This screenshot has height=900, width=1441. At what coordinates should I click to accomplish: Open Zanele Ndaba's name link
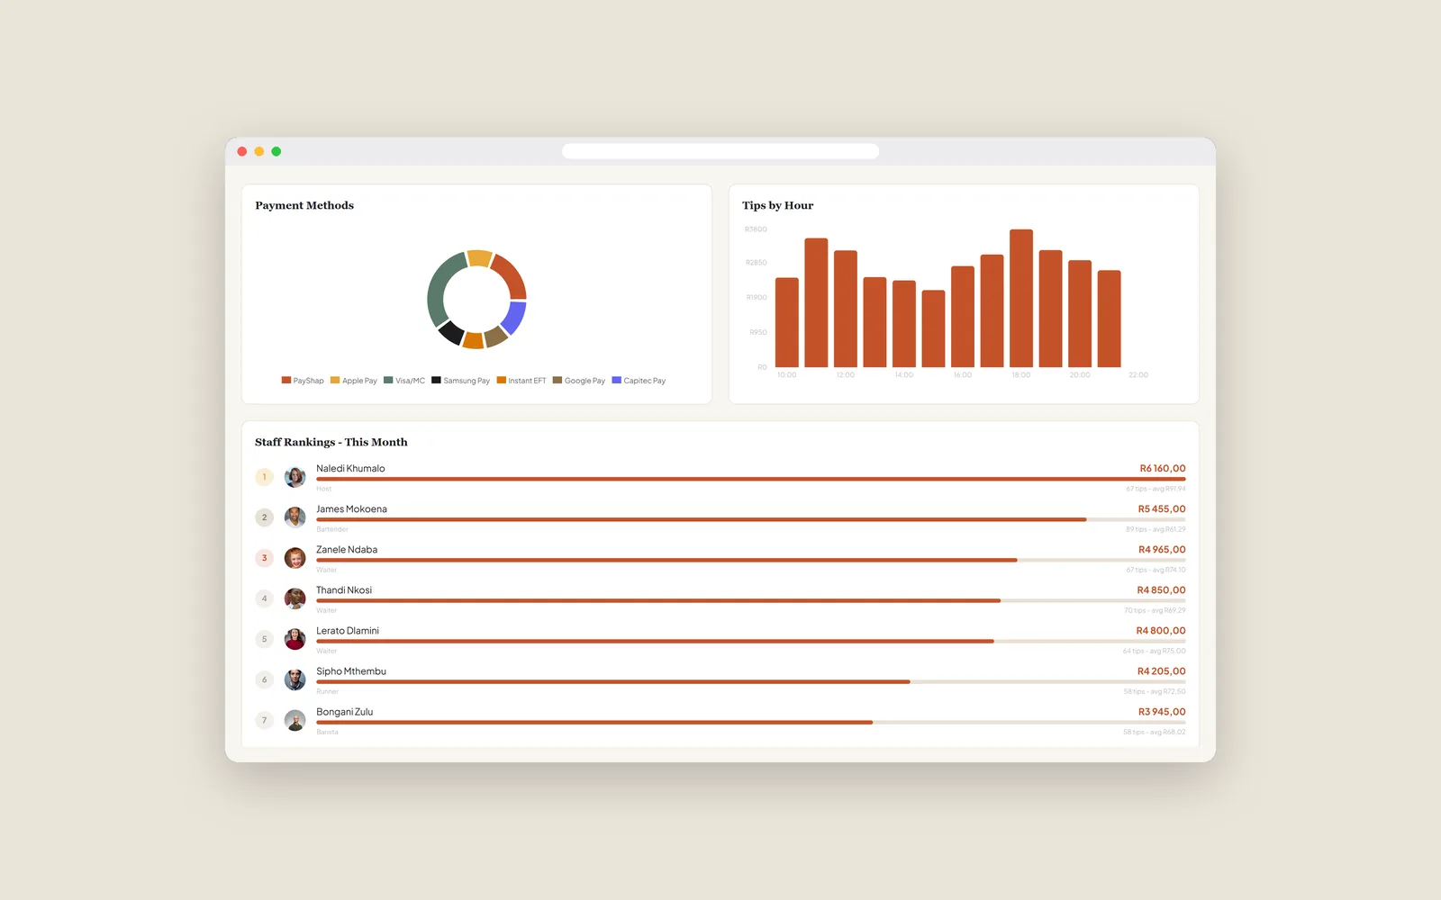pyautogui.click(x=347, y=550)
